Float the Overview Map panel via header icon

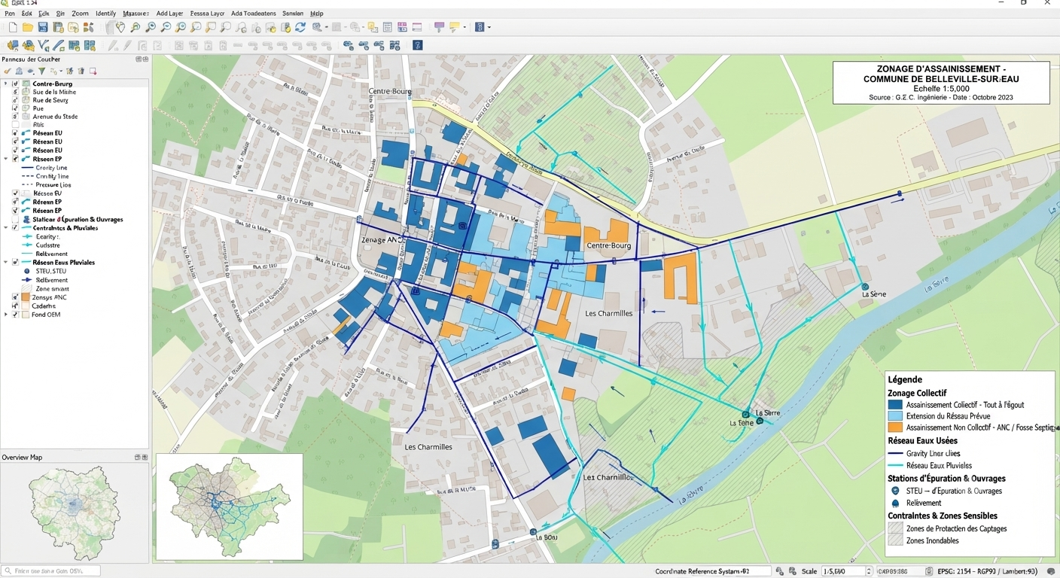(138, 457)
